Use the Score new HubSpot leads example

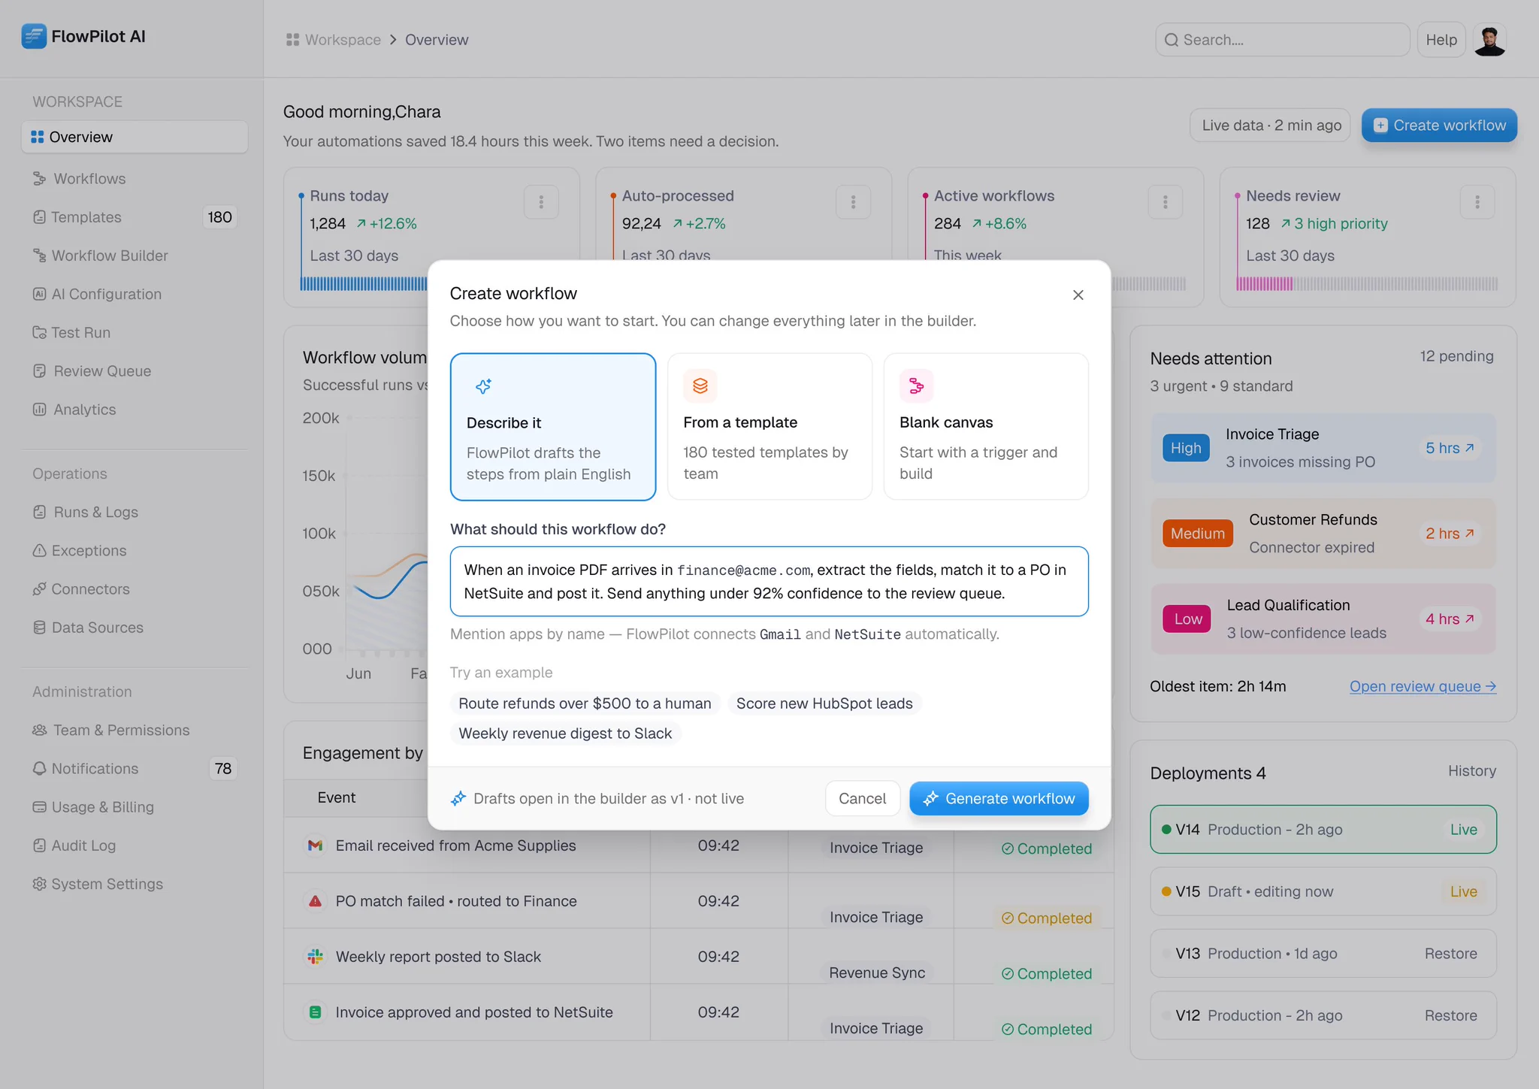pyautogui.click(x=824, y=703)
